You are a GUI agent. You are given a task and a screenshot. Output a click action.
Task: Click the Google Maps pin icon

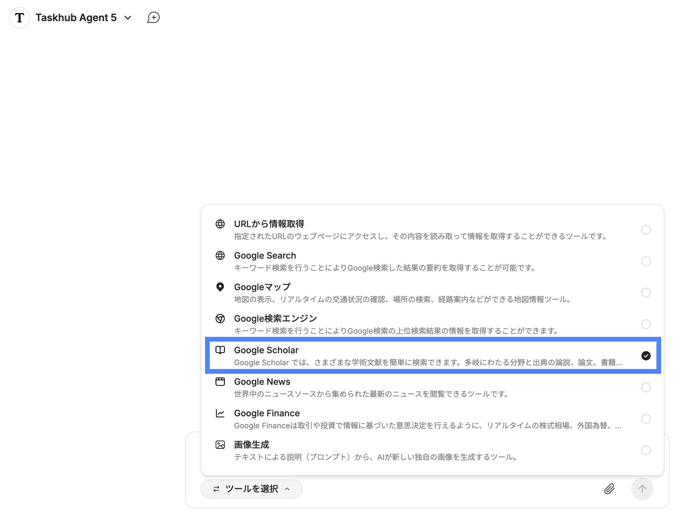[220, 287]
